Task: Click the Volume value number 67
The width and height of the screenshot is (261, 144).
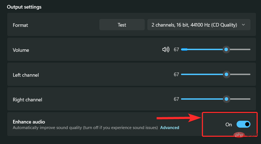Action: [x=176, y=50]
